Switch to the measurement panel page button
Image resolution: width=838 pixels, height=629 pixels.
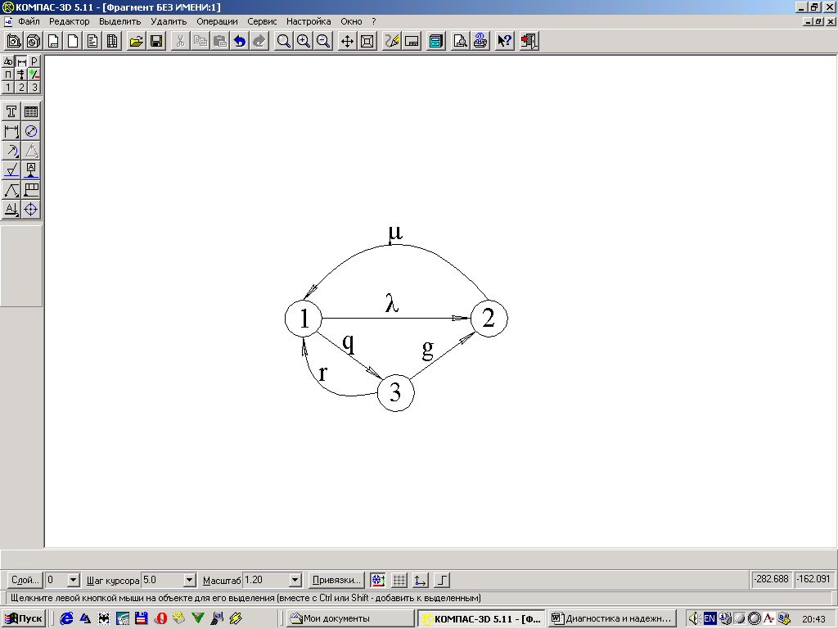21,75
